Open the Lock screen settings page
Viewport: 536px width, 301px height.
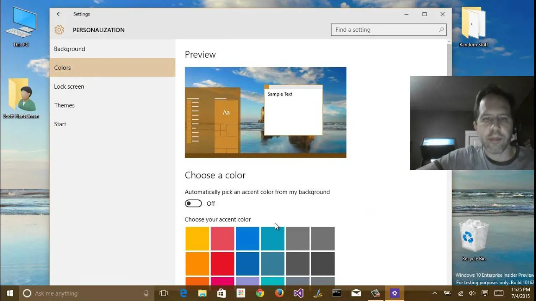point(112,87)
